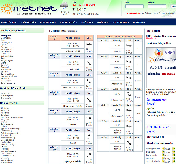The height and width of the screenshot is (164, 176).
Task: Choose Egyesült Királyság from countries list
Action: [10, 129]
